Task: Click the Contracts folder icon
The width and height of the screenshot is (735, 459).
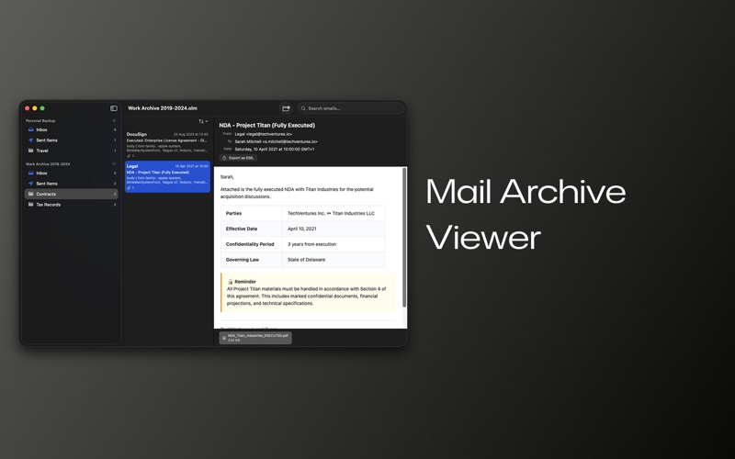Action: click(31, 194)
